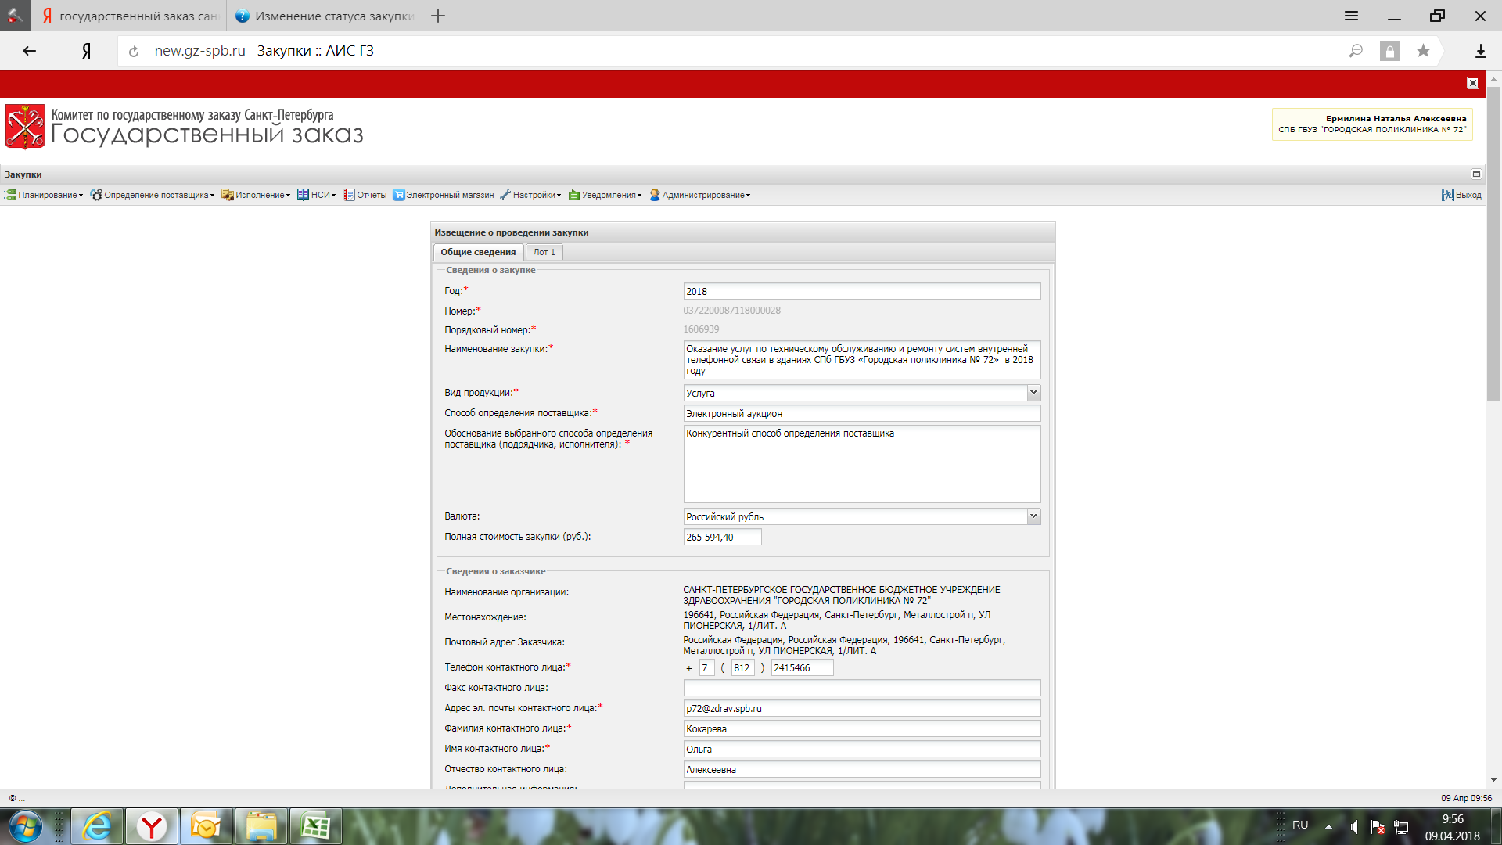Open the browser hamburger menu

point(1351,16)
